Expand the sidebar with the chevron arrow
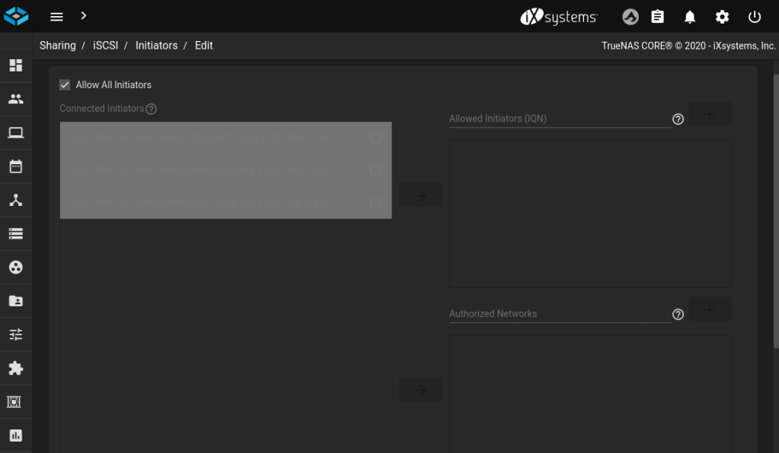The image size is (779, 453). coord(83,16)
